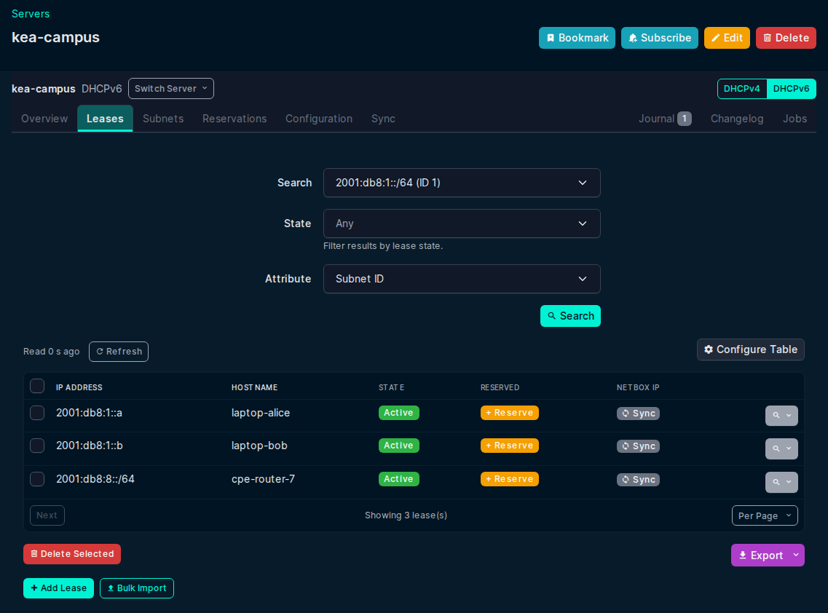Open the actions menu for cpe-router-7
The image size is (828, 613).
click(781, 482)
